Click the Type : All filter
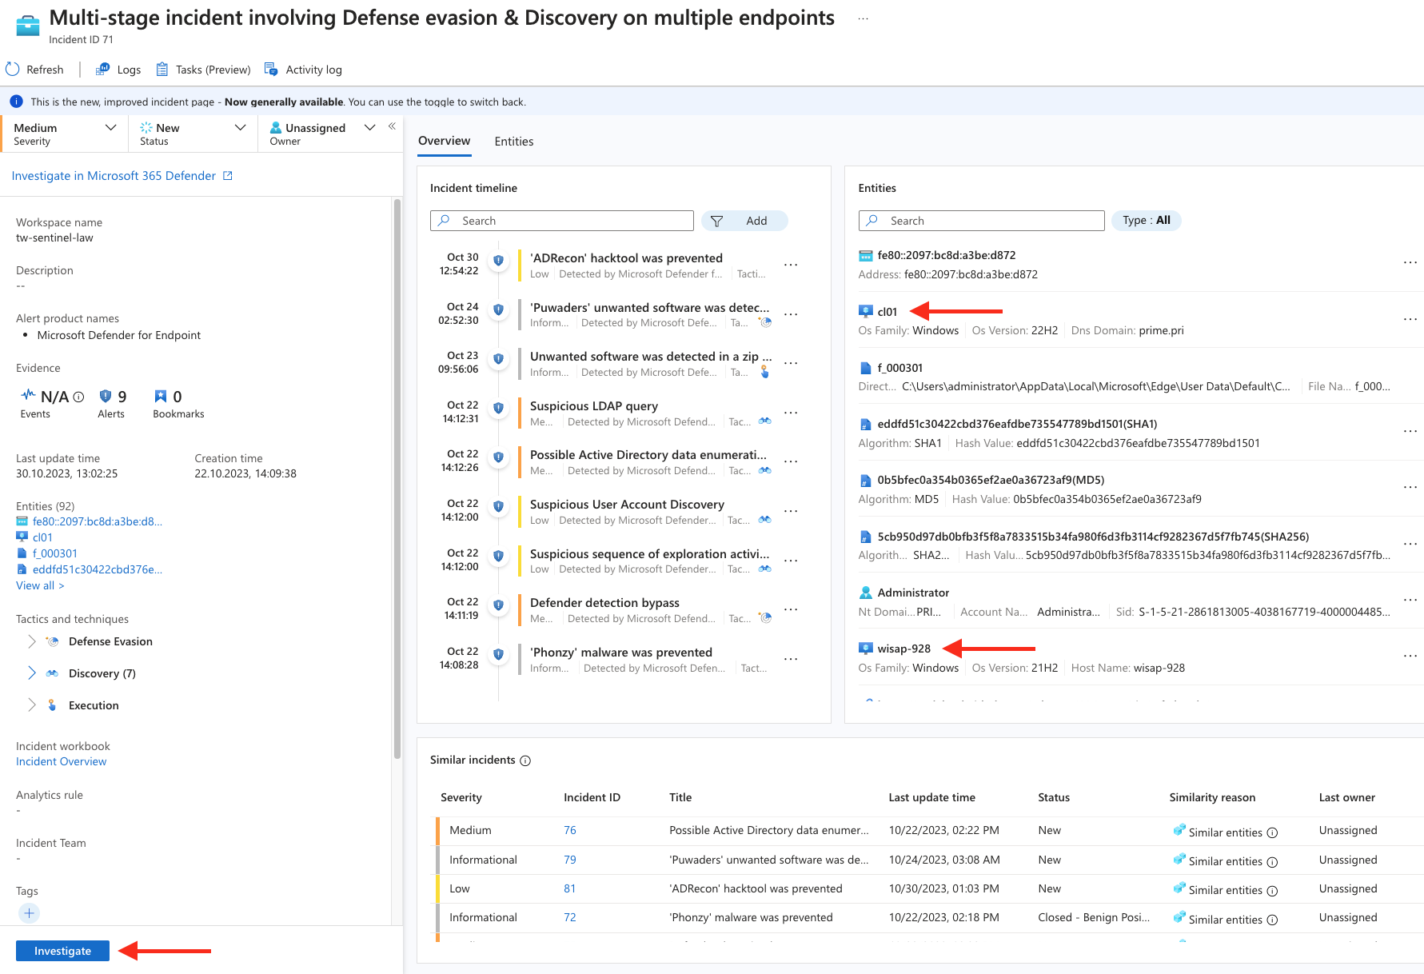This screenshot has height=974, width=1424. tap(1146, 221)
